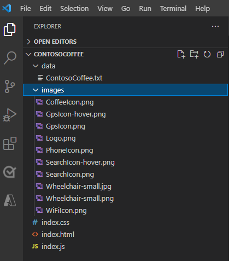
Task: Open the Azure extension panel
Action: 10,200
